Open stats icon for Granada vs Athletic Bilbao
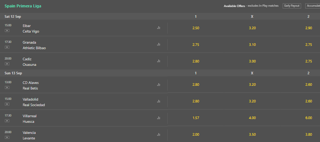The height and width of the screenshot is (142, 320). [159, 44]
